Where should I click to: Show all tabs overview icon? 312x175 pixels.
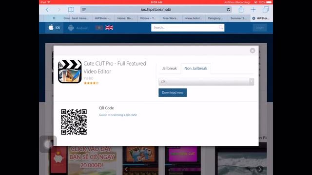point(265,9)
